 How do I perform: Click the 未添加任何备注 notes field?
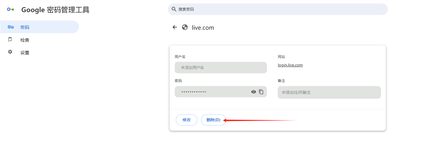coord(329,92)
